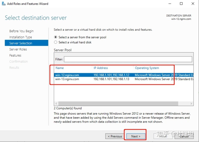Go to the Installation Type step
This screenshot has height=142, width=199.
pyautogui.click(x=20, y=37)
